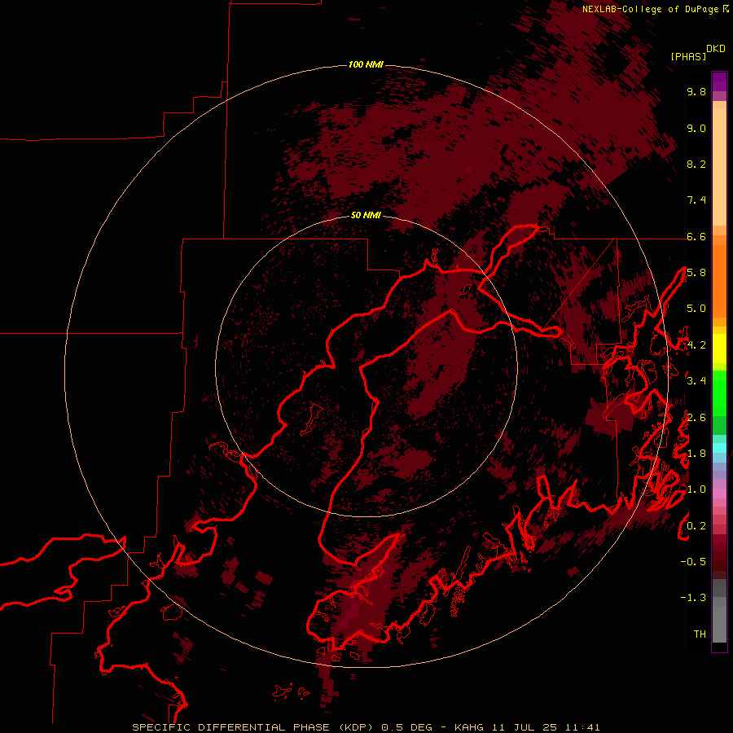Pick the cyan color bar segment near 1.8
Image resolution: width=733 pixels, height=733 pixels.
(719, 447)
